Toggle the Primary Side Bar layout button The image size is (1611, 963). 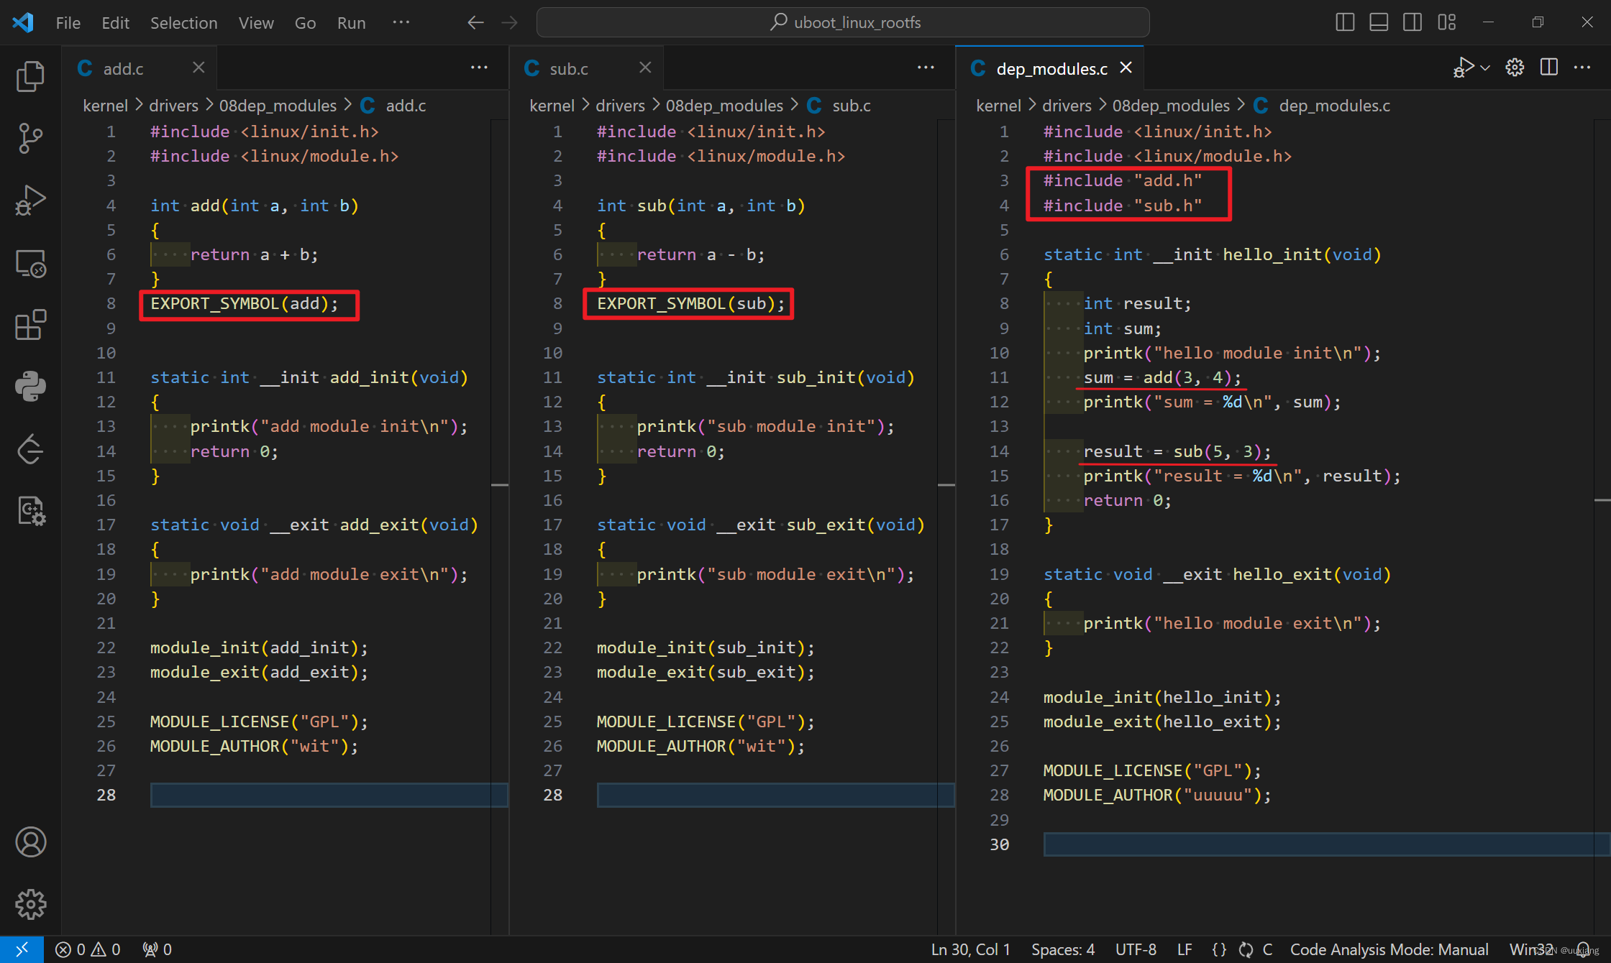[1344, 22]
